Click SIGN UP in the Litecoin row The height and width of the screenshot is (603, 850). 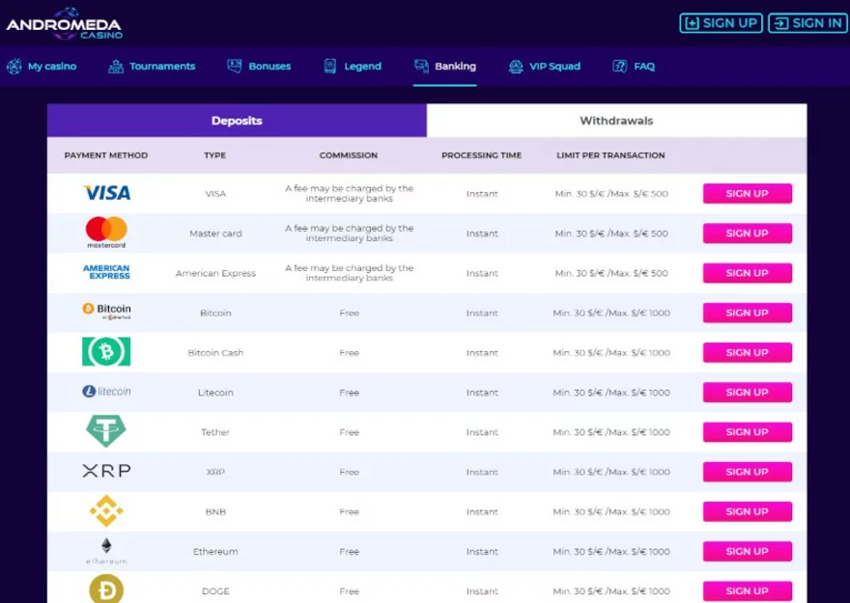747,393
